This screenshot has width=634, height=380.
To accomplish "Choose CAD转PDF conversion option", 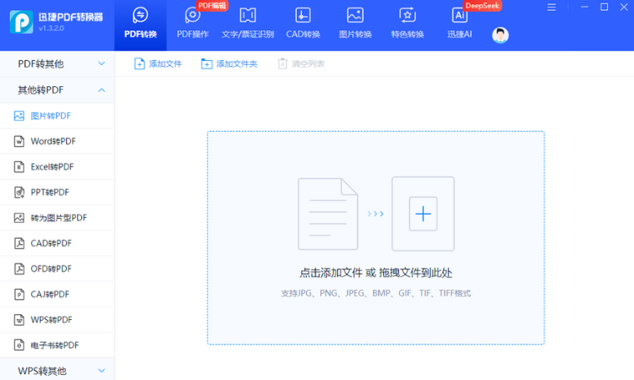I will (x=51, y=243).
